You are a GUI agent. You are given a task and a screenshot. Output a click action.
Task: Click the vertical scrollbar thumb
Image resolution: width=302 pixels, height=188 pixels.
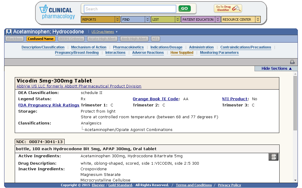click(295, 103)
